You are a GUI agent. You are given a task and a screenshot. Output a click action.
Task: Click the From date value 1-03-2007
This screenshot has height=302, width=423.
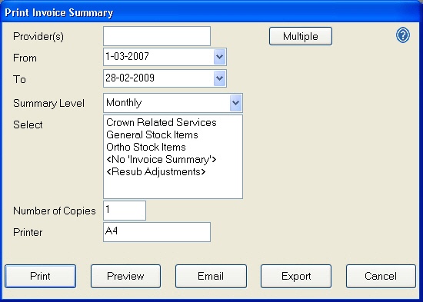coord(127,56)
